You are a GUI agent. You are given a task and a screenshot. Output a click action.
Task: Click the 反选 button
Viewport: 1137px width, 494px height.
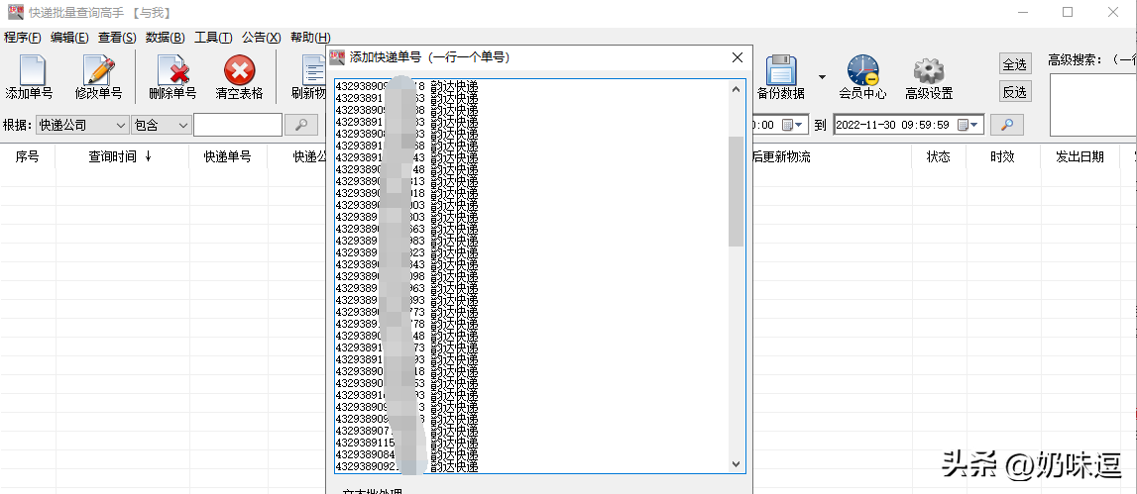(1014, 92)
